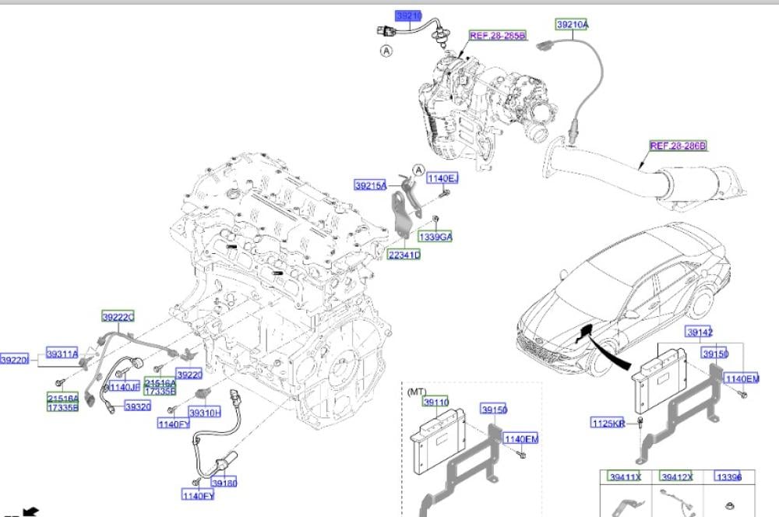Click the 39222C wiring harness label

(118, 316)
